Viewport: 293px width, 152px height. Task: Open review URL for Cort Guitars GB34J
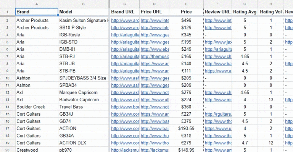(218, 114)
